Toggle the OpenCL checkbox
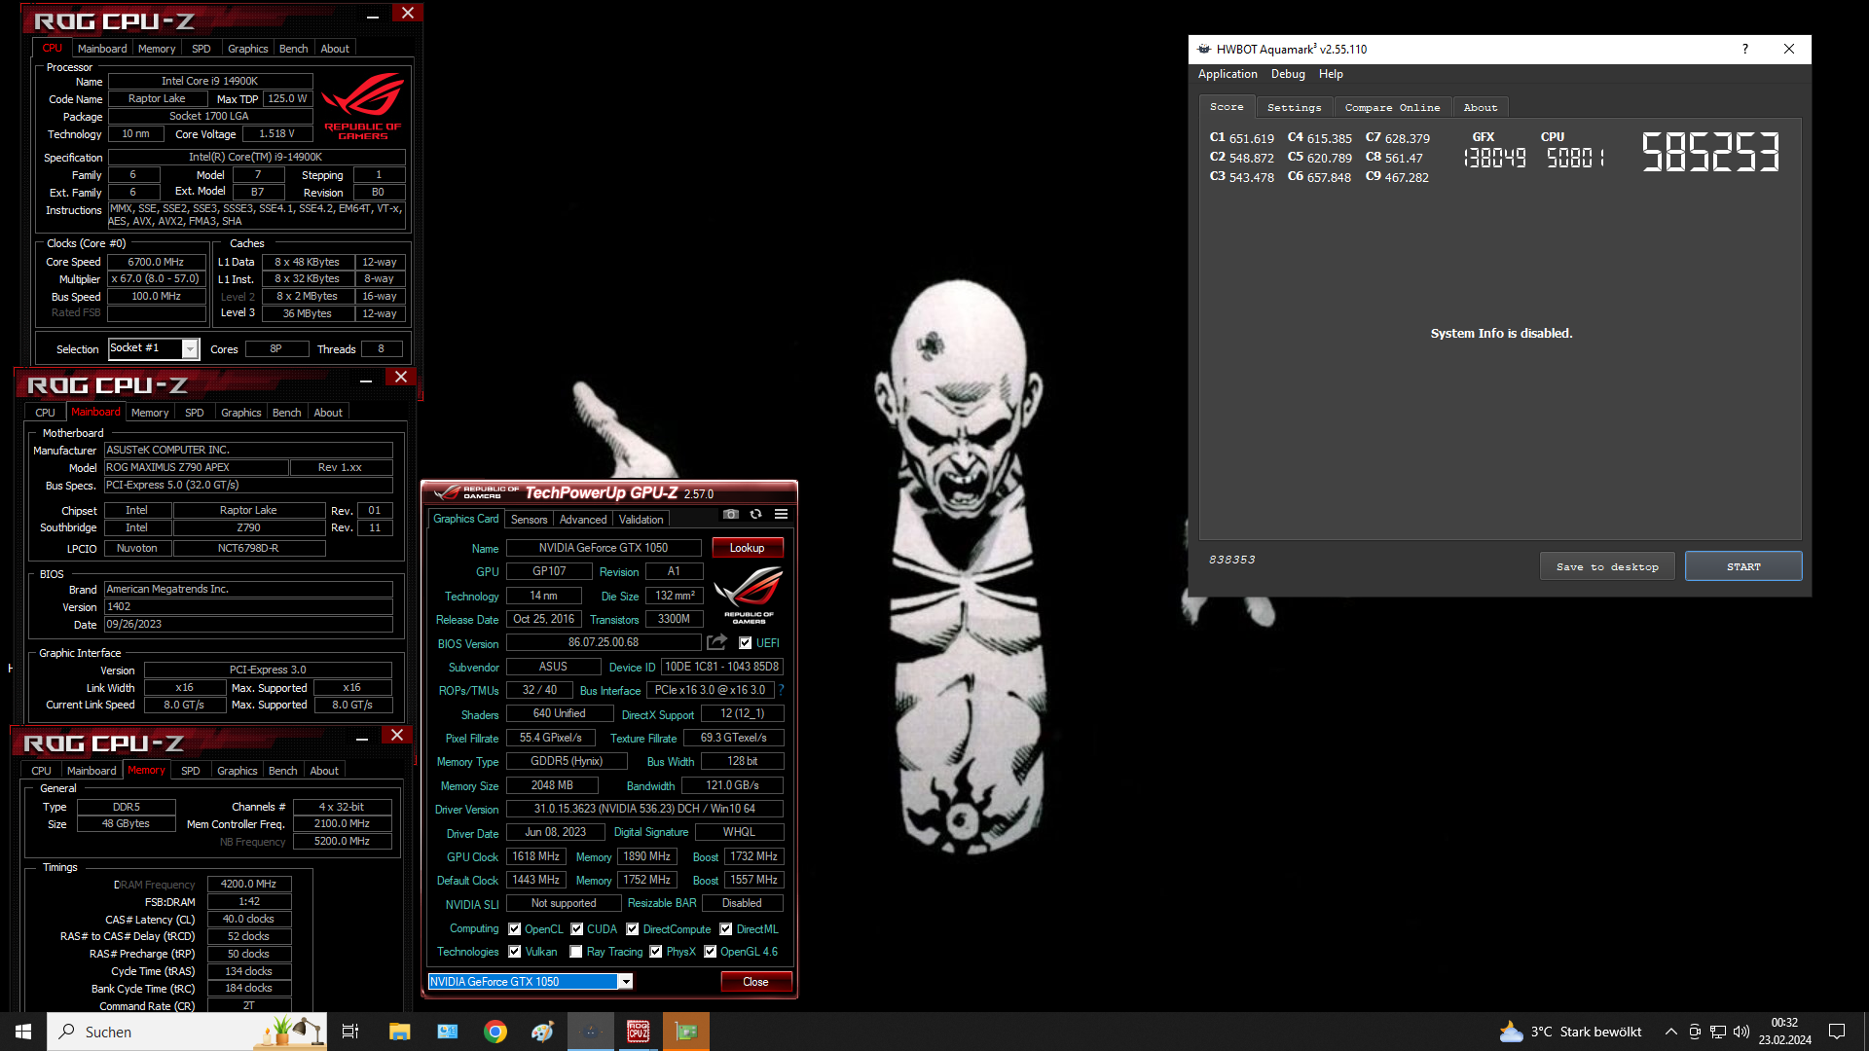 coord(515,929)
